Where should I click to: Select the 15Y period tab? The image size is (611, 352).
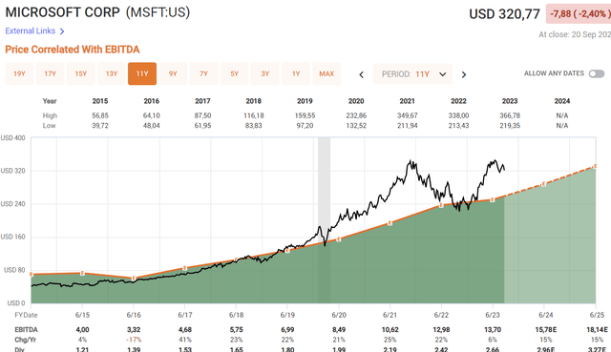[80, 73]
